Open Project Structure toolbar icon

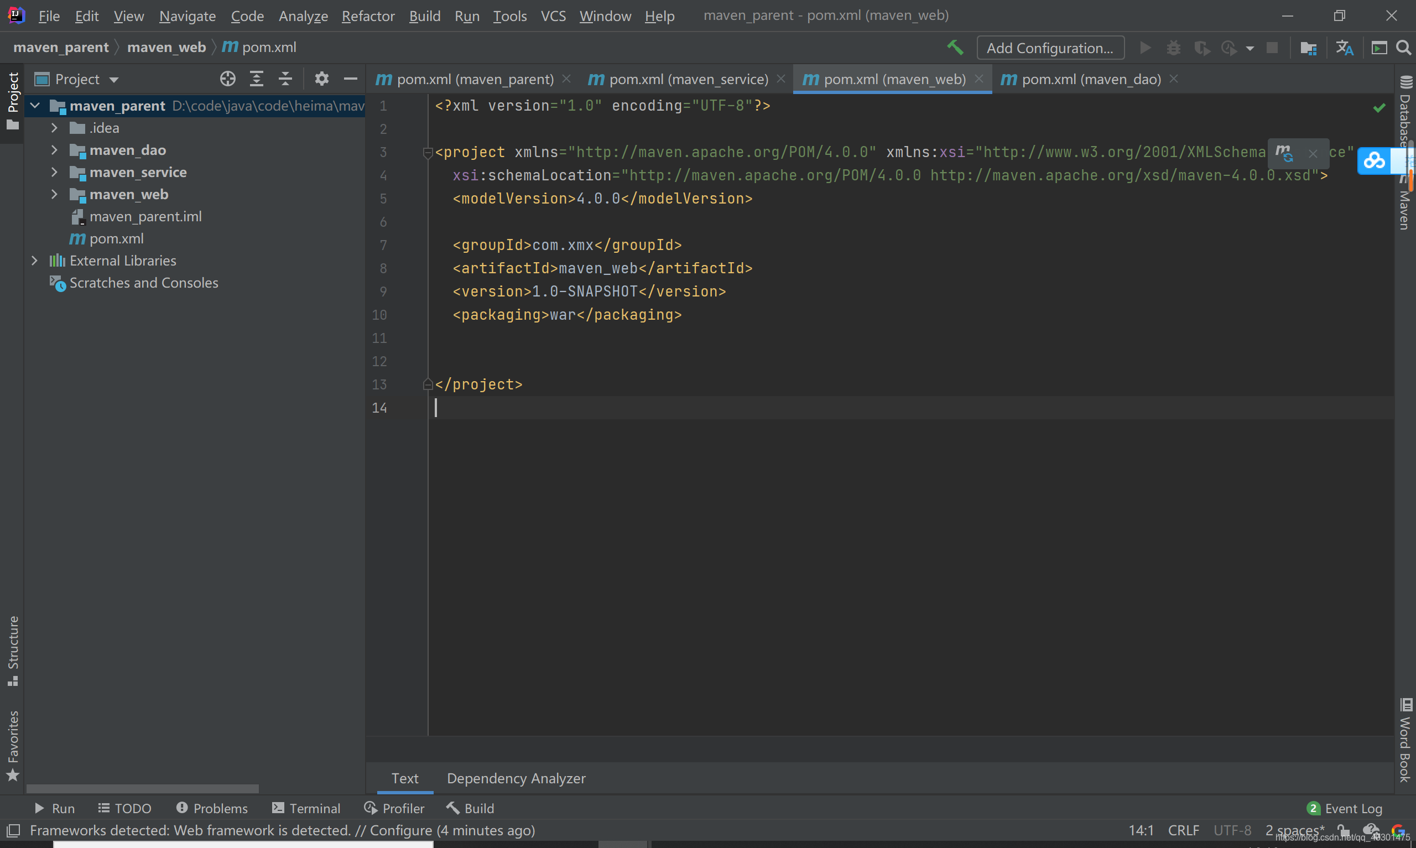tap(1308, 48)
